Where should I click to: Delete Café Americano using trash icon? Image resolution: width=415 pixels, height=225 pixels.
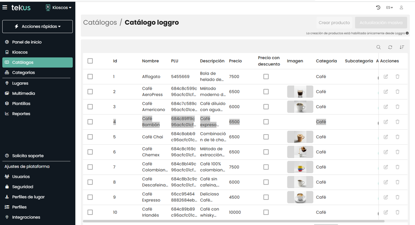(397, 107)
